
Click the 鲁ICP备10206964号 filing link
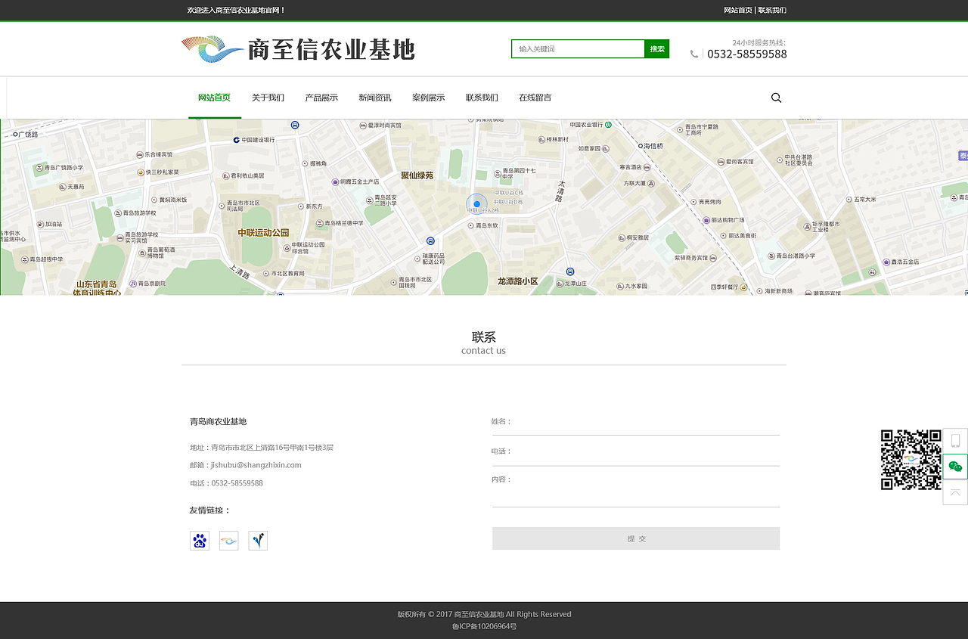[484, 626]
